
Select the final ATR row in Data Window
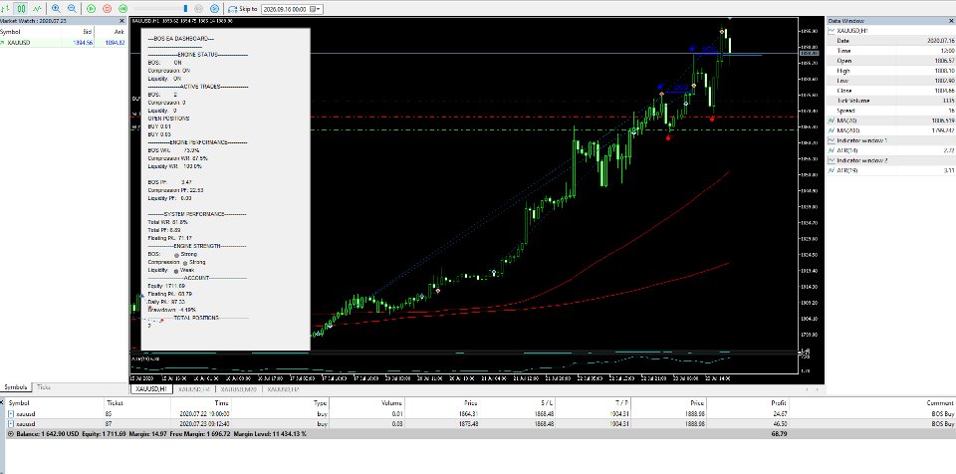tap(890, 170)
